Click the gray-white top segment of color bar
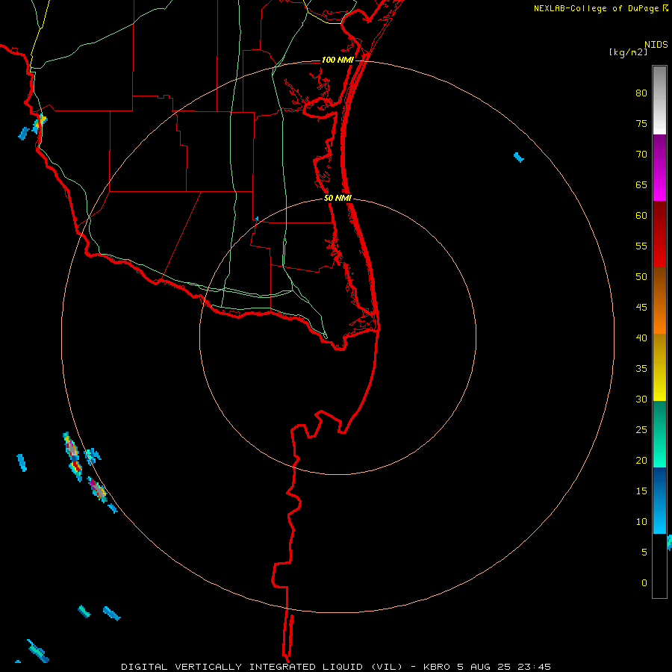The width and height of the screenshot is (672, 672). (659, 100)
